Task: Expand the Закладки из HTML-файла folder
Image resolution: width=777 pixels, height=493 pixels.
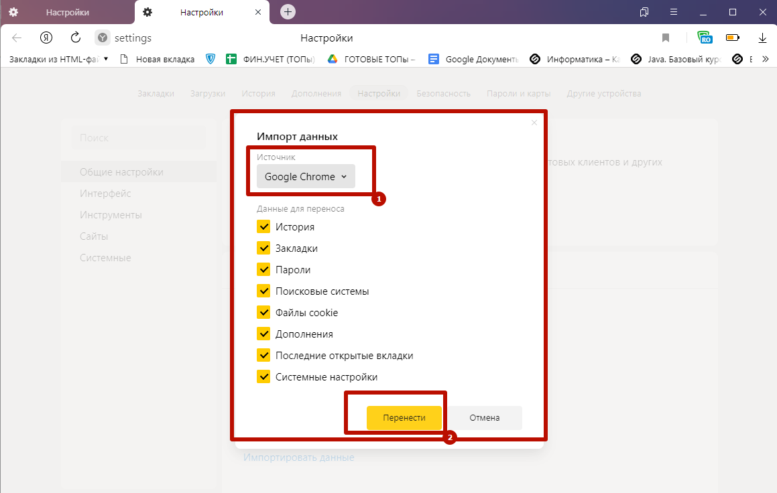Action: point(58,59)
